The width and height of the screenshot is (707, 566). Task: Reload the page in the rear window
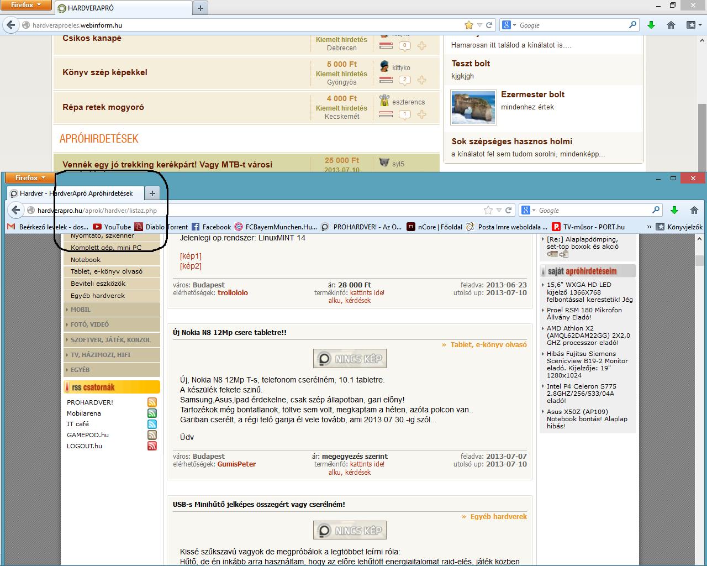pos(489,25)
